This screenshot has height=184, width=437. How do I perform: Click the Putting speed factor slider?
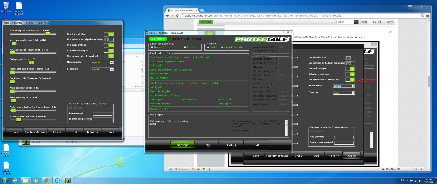(x=31, y=62)
